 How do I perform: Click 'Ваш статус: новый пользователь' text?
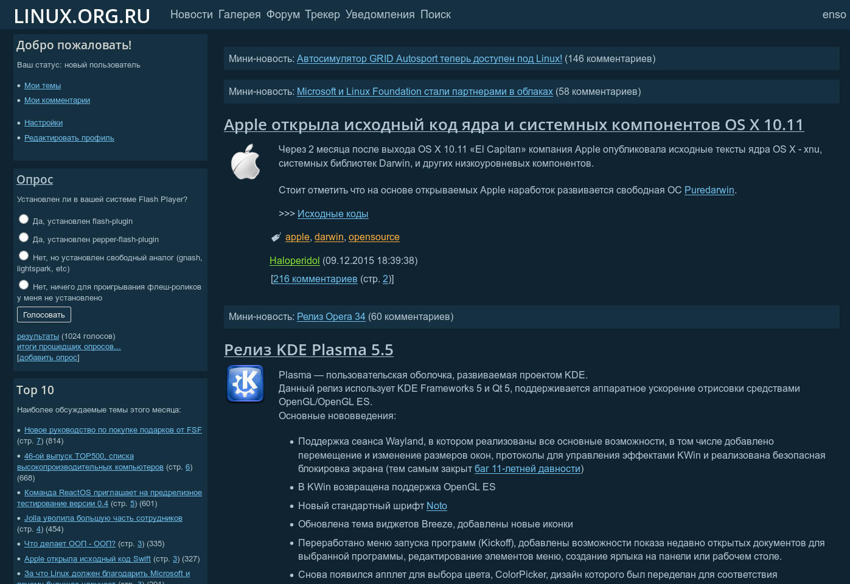(x=78, y=65)
